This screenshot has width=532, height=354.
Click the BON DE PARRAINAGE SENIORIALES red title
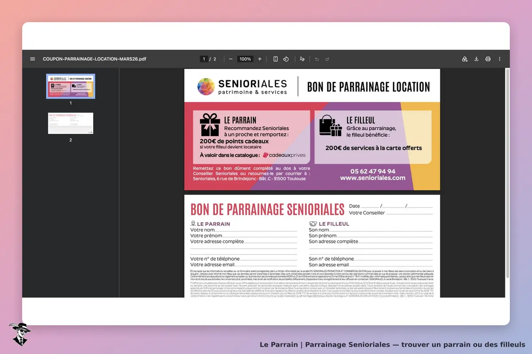[267, 209]
